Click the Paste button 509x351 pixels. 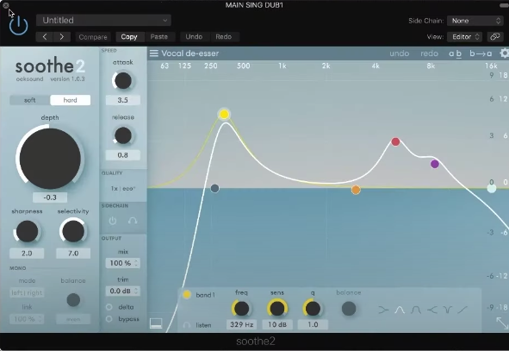click(159, 37)
